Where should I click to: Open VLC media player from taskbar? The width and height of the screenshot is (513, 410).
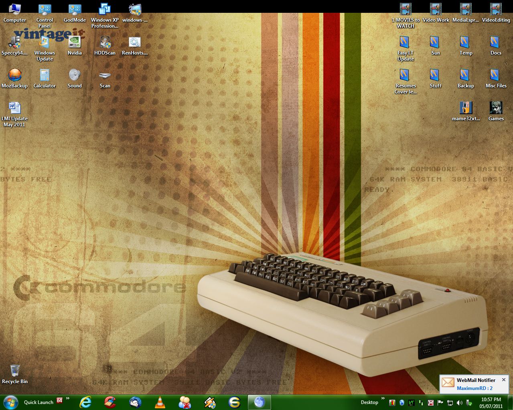pos(160,402)
